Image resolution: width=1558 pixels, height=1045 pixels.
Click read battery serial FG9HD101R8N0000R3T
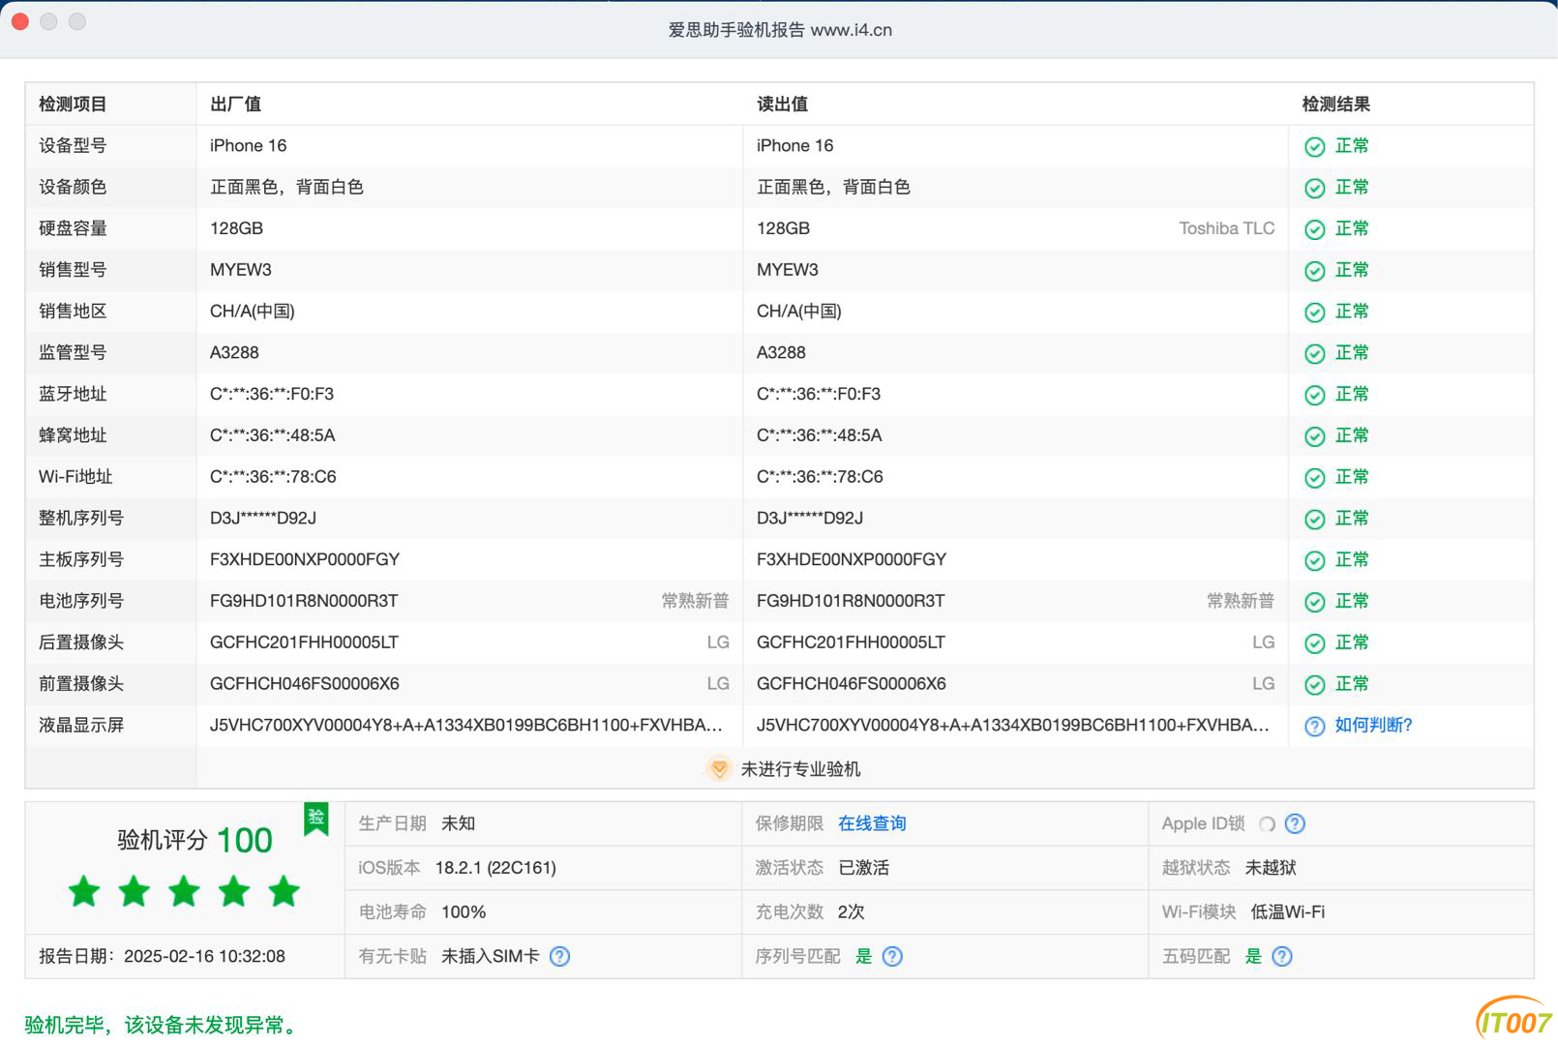(x=851, y=601)
